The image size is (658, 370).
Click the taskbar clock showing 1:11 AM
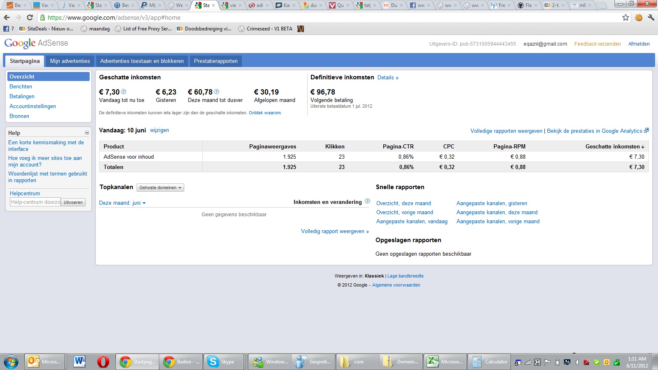tap(637, 362)
